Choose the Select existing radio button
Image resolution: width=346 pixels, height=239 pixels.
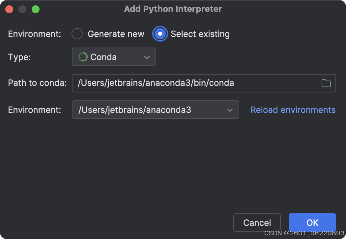160,34
